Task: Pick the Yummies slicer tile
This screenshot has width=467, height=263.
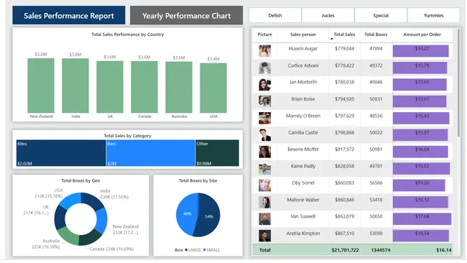Action: pos(434,16)
